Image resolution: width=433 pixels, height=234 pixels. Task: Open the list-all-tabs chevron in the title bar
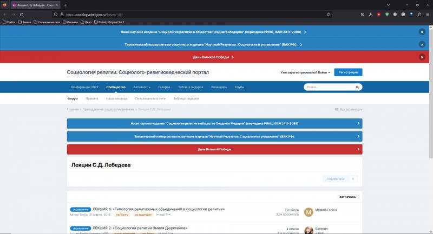(x=388, y=5)
